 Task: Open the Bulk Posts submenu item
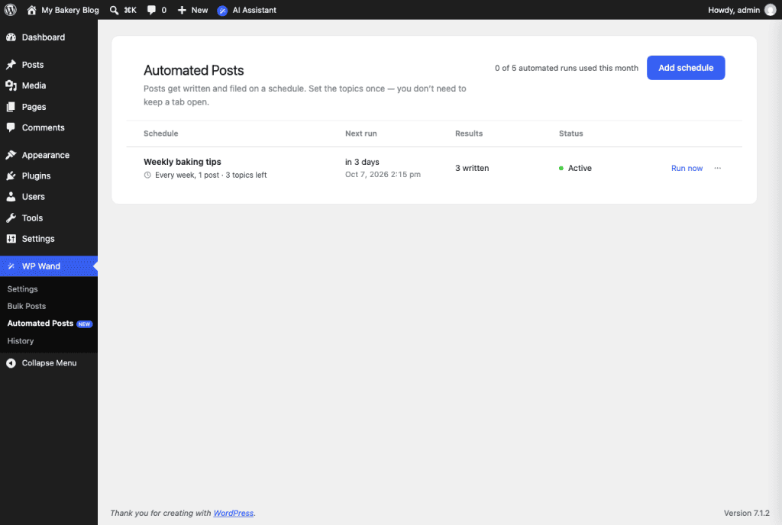click(x=27, y=306)
